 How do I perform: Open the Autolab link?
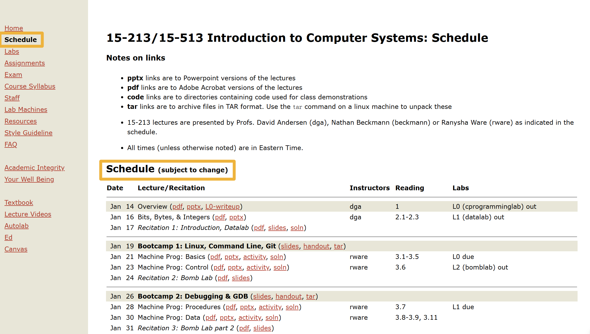[16, 226]
